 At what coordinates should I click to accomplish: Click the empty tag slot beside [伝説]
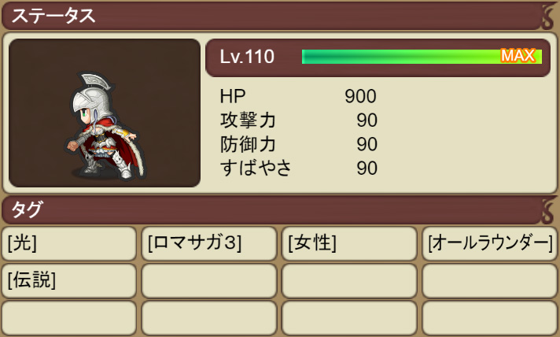(209, 280)
